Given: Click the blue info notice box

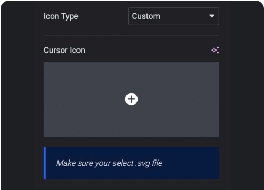Looking at the screenshot, I should (131, 163).
